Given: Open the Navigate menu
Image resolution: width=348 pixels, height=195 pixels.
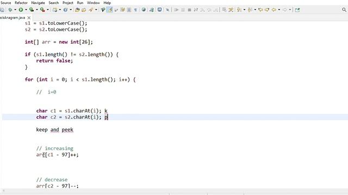Looking at the screenshot, I should coord(38,3).
